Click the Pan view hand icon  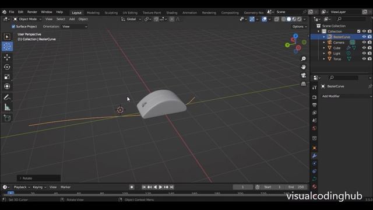(303, 67)
